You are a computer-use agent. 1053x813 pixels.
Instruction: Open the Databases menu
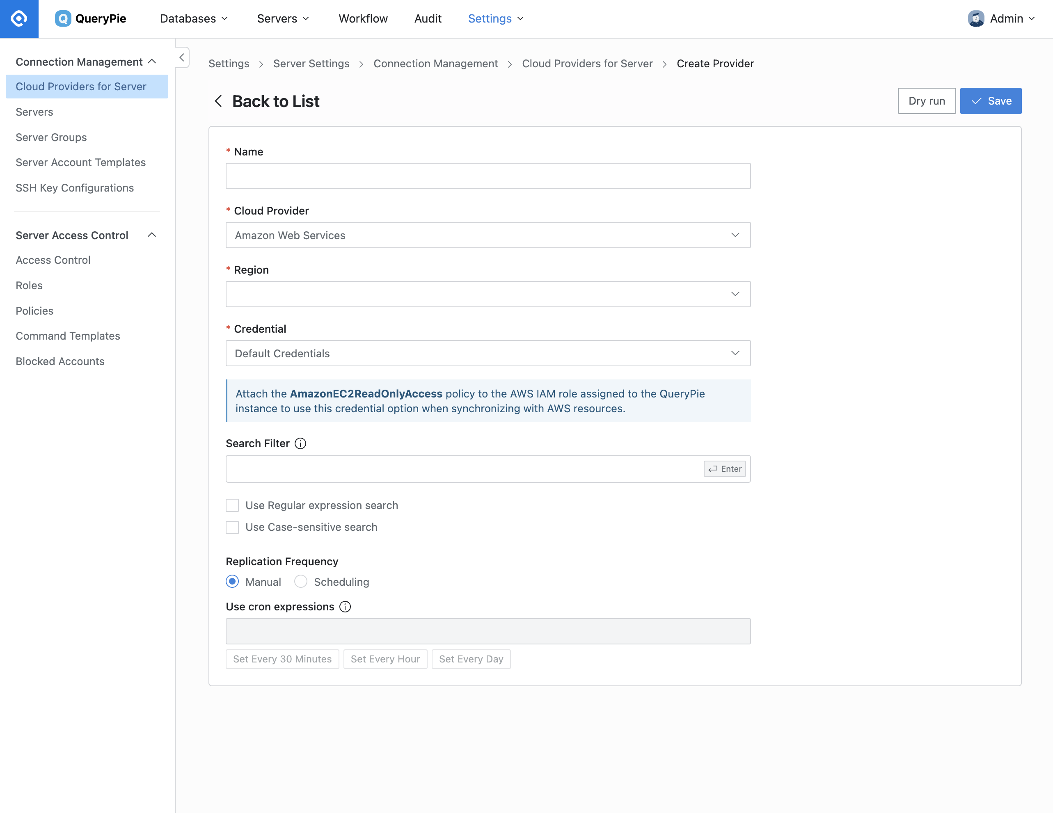(194, 19)
